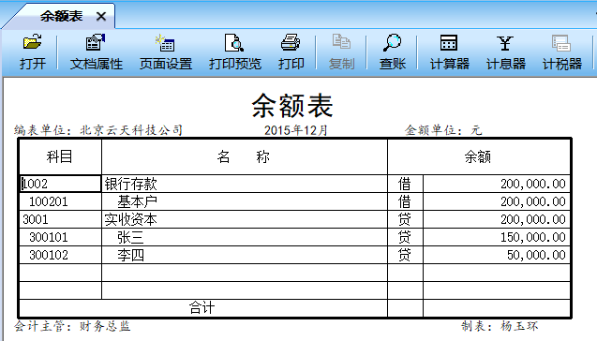Open 页面设置 page setup
Screen dimensions: 597x341
tap(166, 52)
